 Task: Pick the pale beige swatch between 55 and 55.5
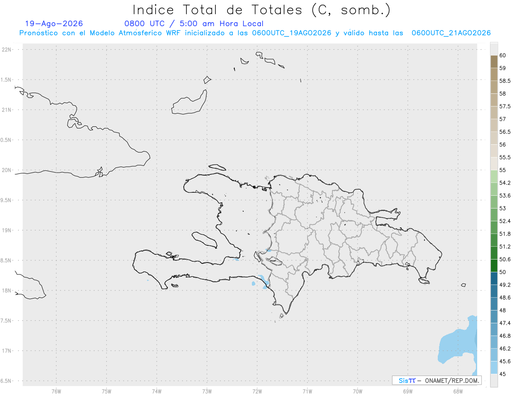coord(494,164)
